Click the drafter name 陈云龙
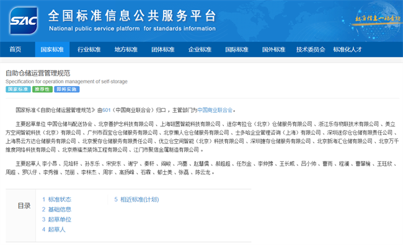Screen dimensions: 403x245 203,173
